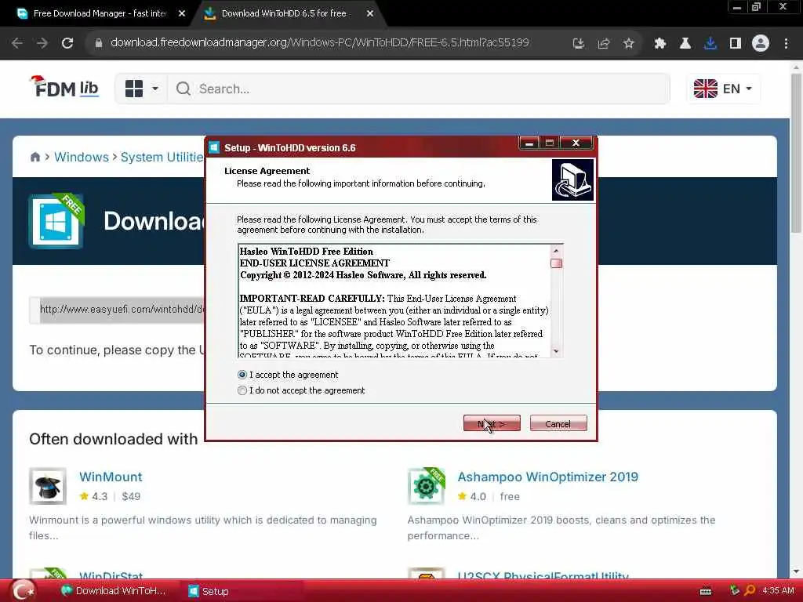Click the Start button on the taskbar
This screenshot has height=602, width=803.
pos(23,591)
